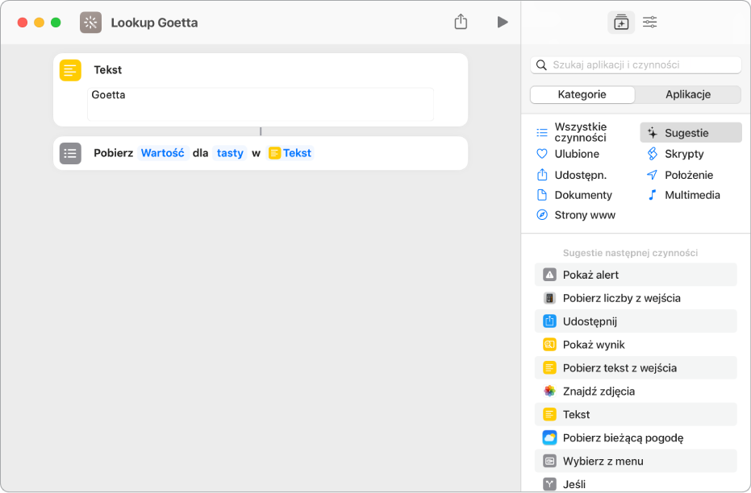
Task: Click the share icon in the title bar
Action: point(461,23)
